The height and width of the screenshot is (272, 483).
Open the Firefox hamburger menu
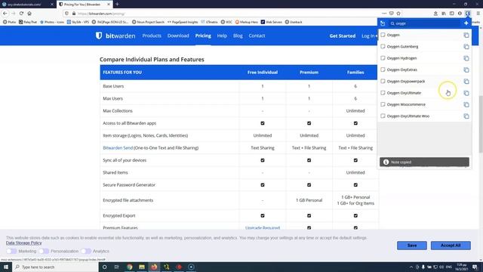pos(478,14)
